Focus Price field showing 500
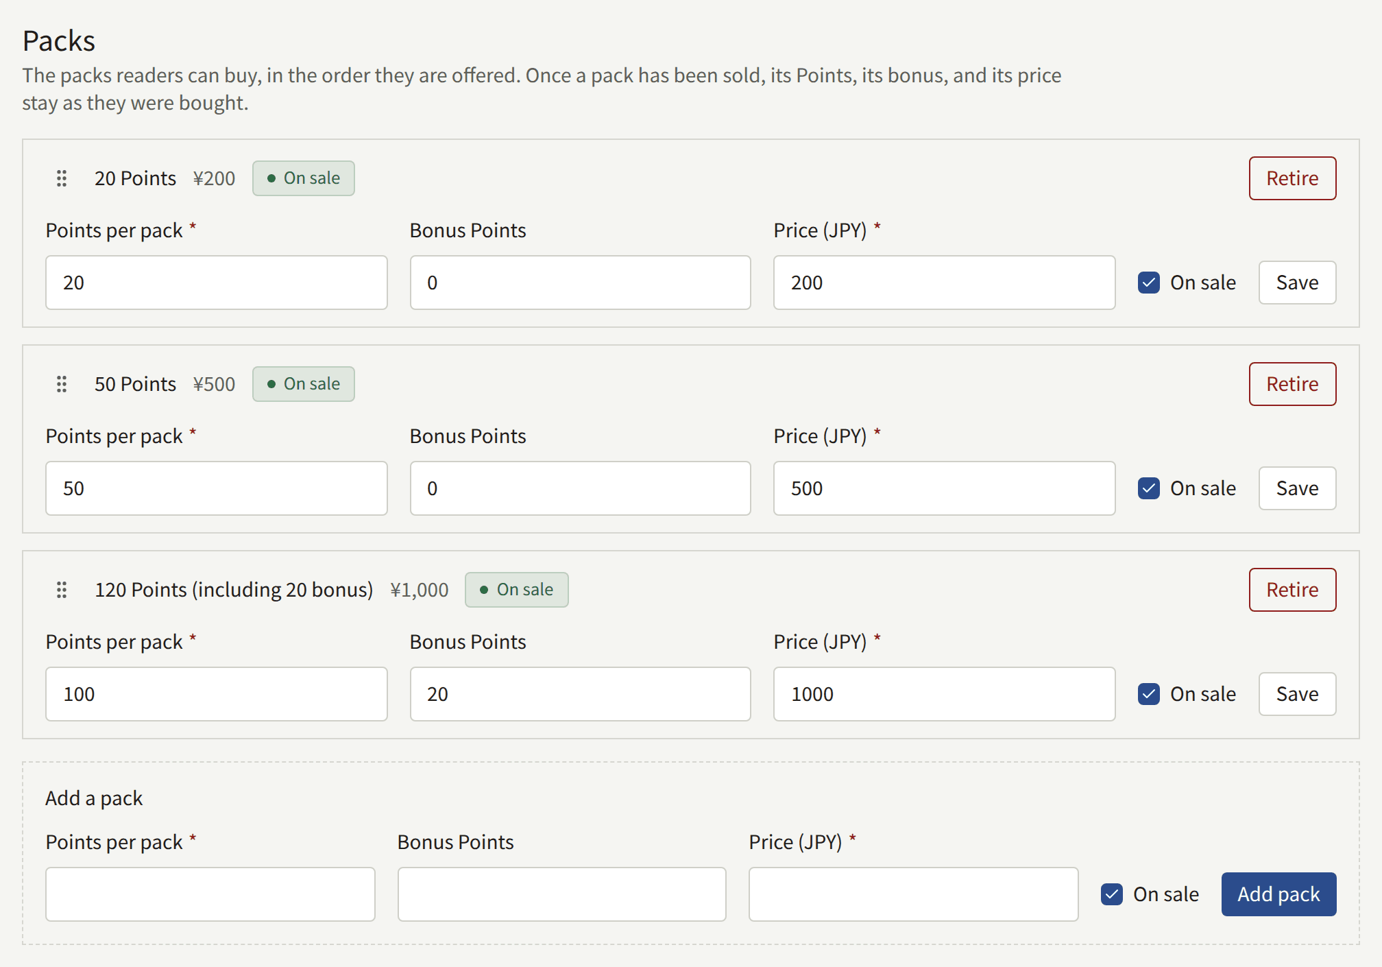 [x=944, y=488]
